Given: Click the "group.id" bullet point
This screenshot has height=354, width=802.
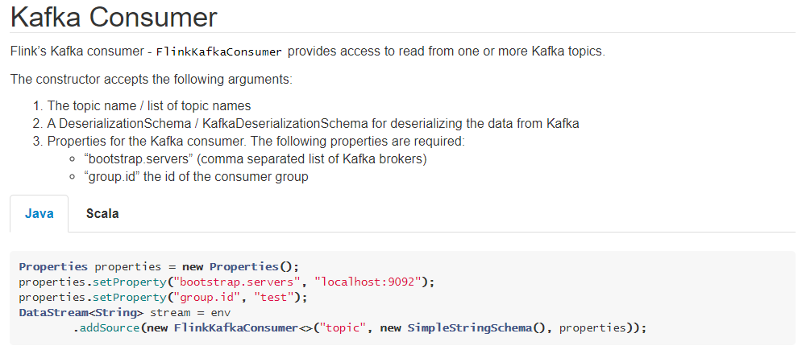Looking at the screenshot, I should 196,177.
